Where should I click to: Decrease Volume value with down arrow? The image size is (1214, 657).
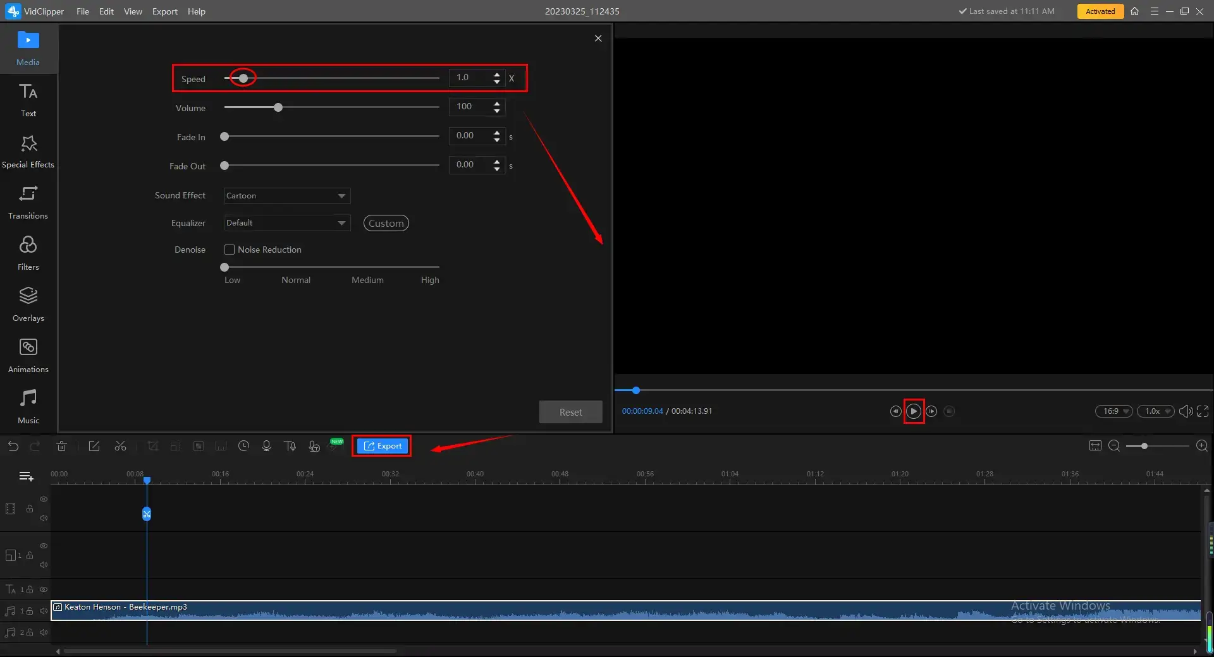(x=497, y=111)
